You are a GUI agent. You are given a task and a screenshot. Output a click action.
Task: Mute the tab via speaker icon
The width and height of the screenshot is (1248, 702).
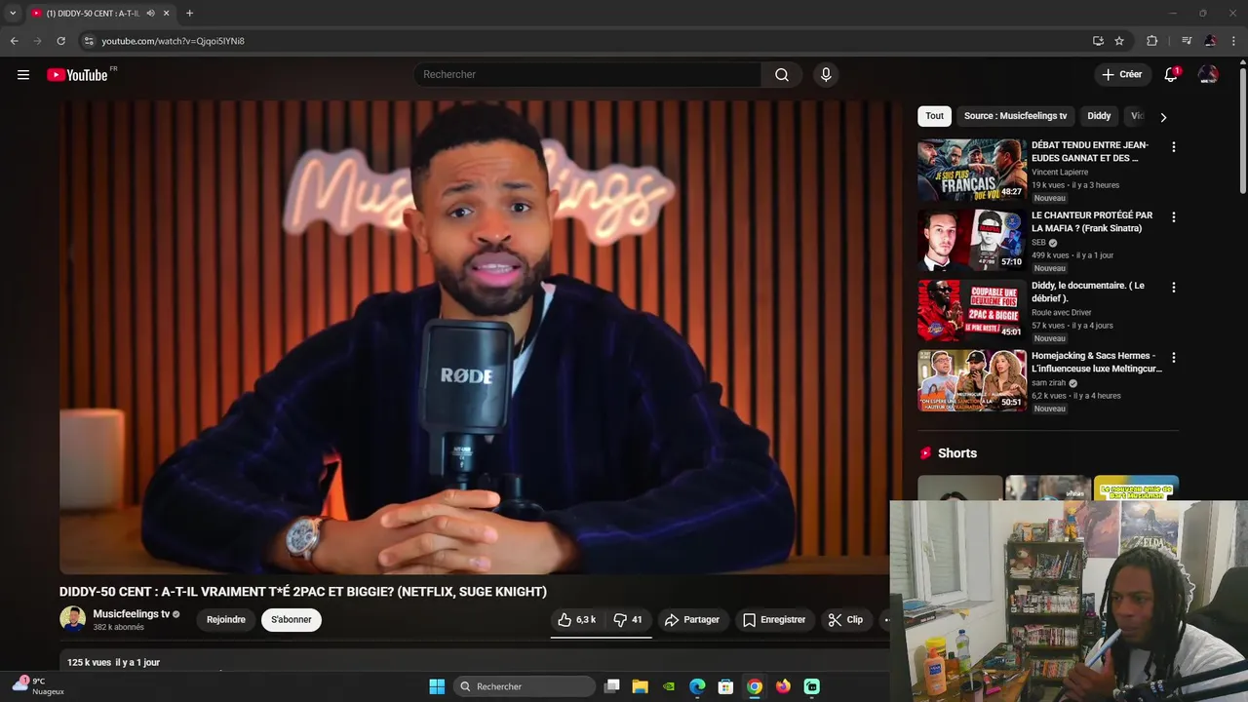pos(150,13)
